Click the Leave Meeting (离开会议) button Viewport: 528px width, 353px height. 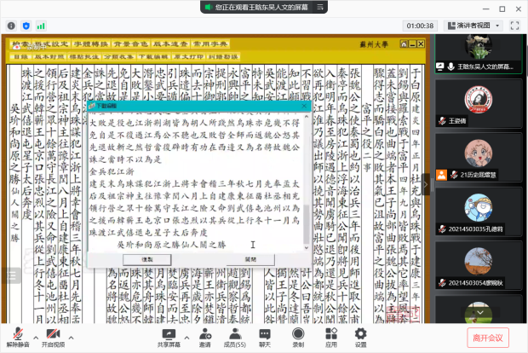click(485, 337)
